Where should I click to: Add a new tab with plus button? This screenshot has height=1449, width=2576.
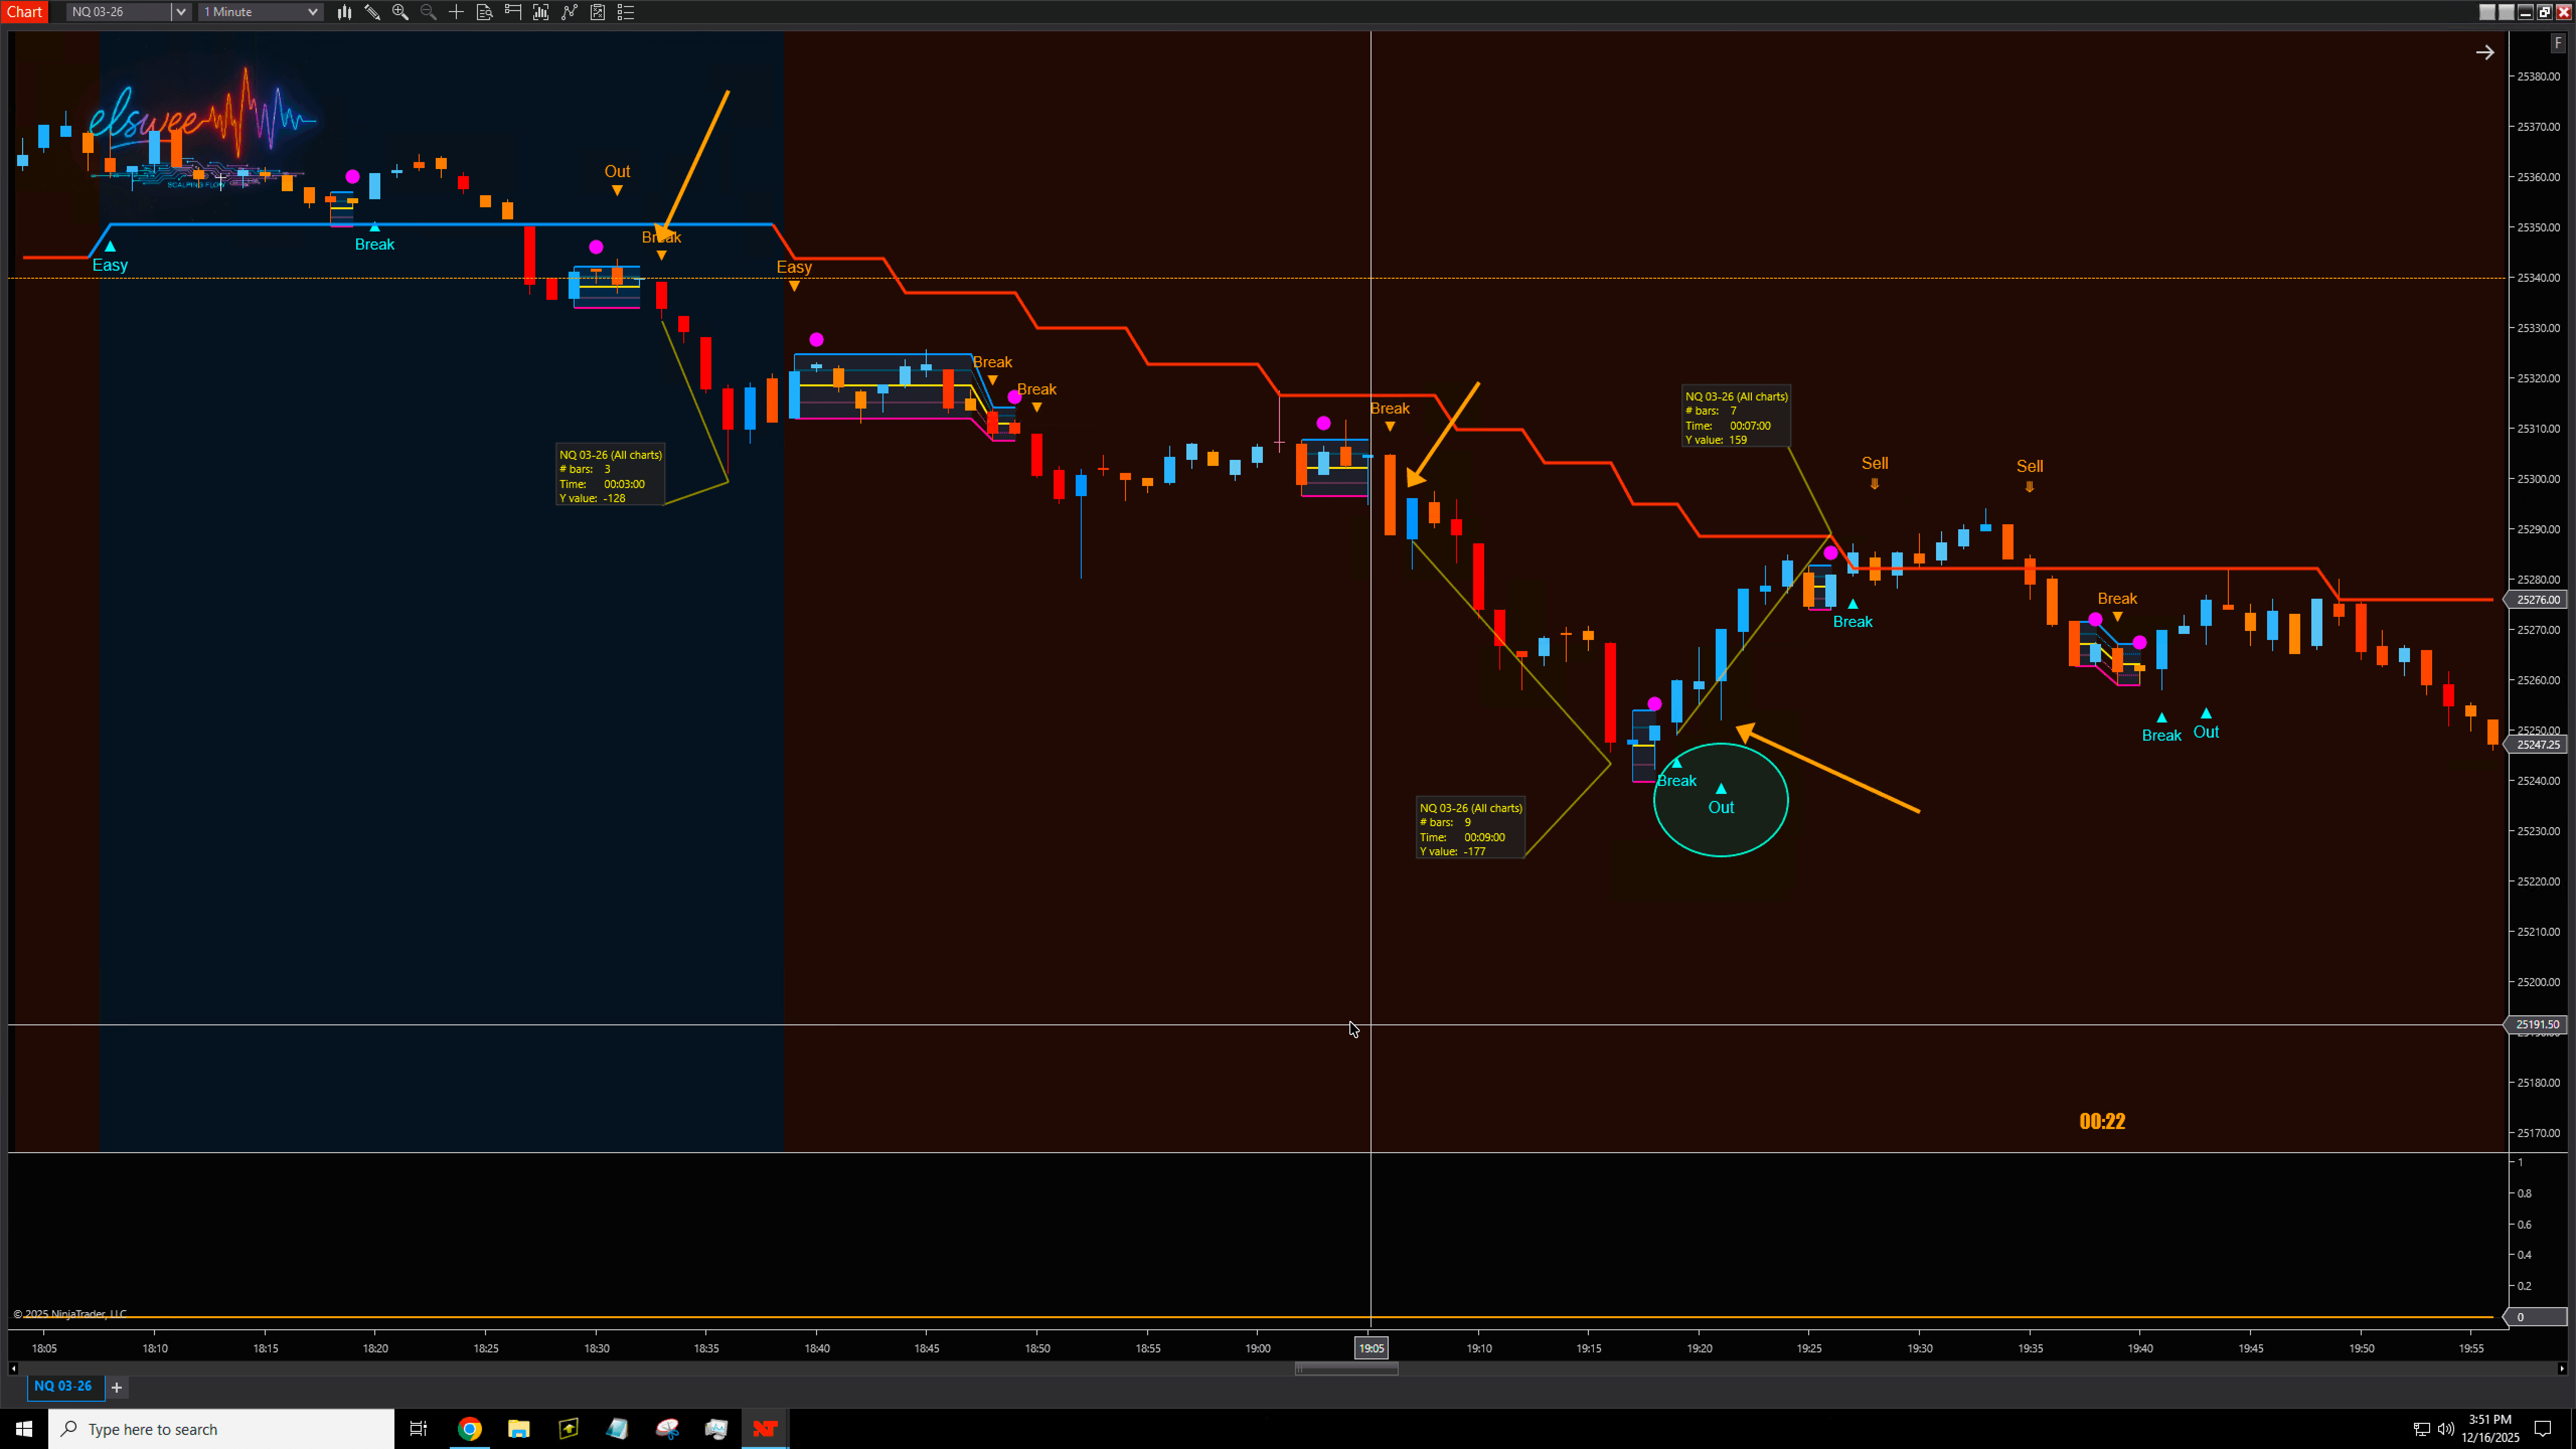click(116, 1387)
